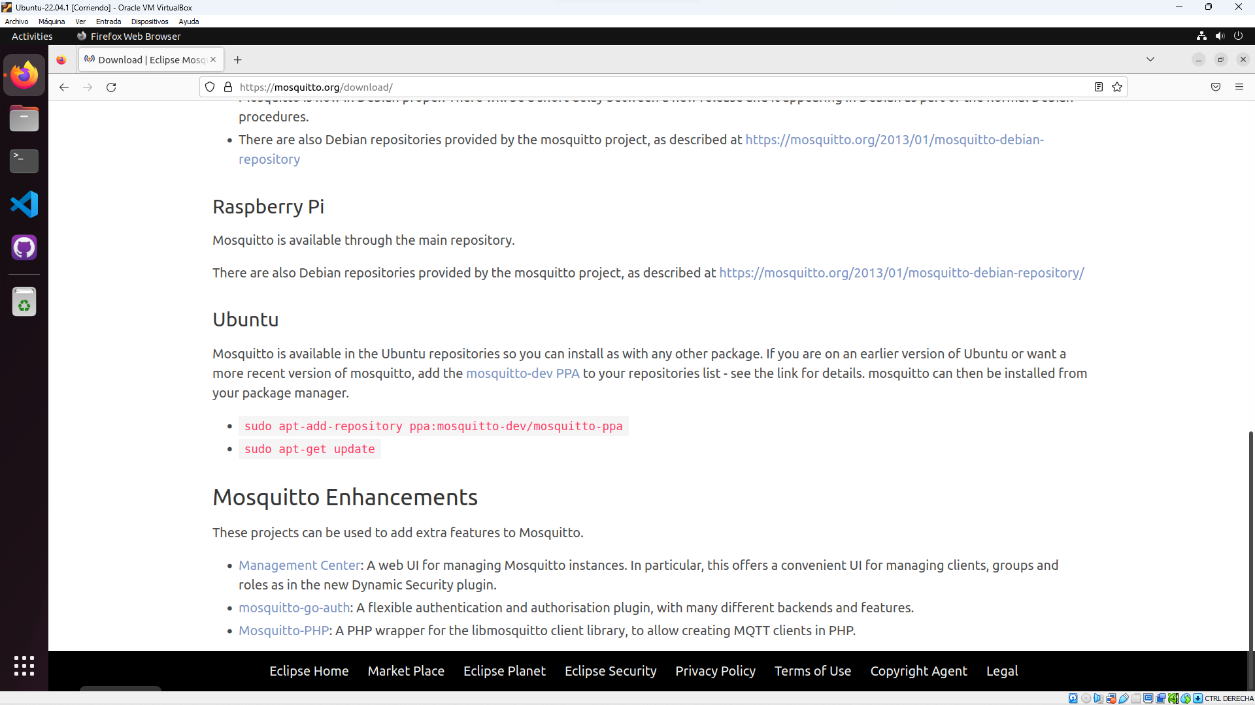1255x705 pixels.
Task: Open Visual Studio Code from the dock
Action: click(x=24, y=204)
